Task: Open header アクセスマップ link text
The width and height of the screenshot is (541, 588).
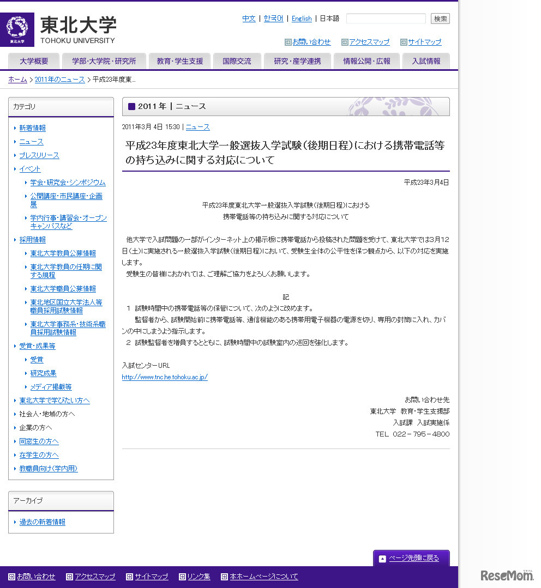Action: (x=369, y=42)
